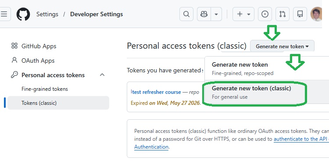Open the repositories icon in header
The height and width of the screenshot is (164, 329).
click(300, 14)
